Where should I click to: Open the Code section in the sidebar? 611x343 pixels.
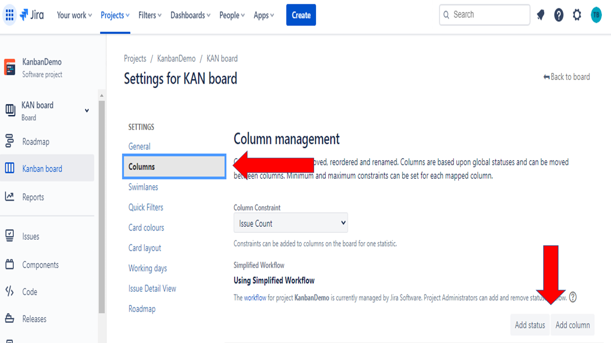(31, 292)
